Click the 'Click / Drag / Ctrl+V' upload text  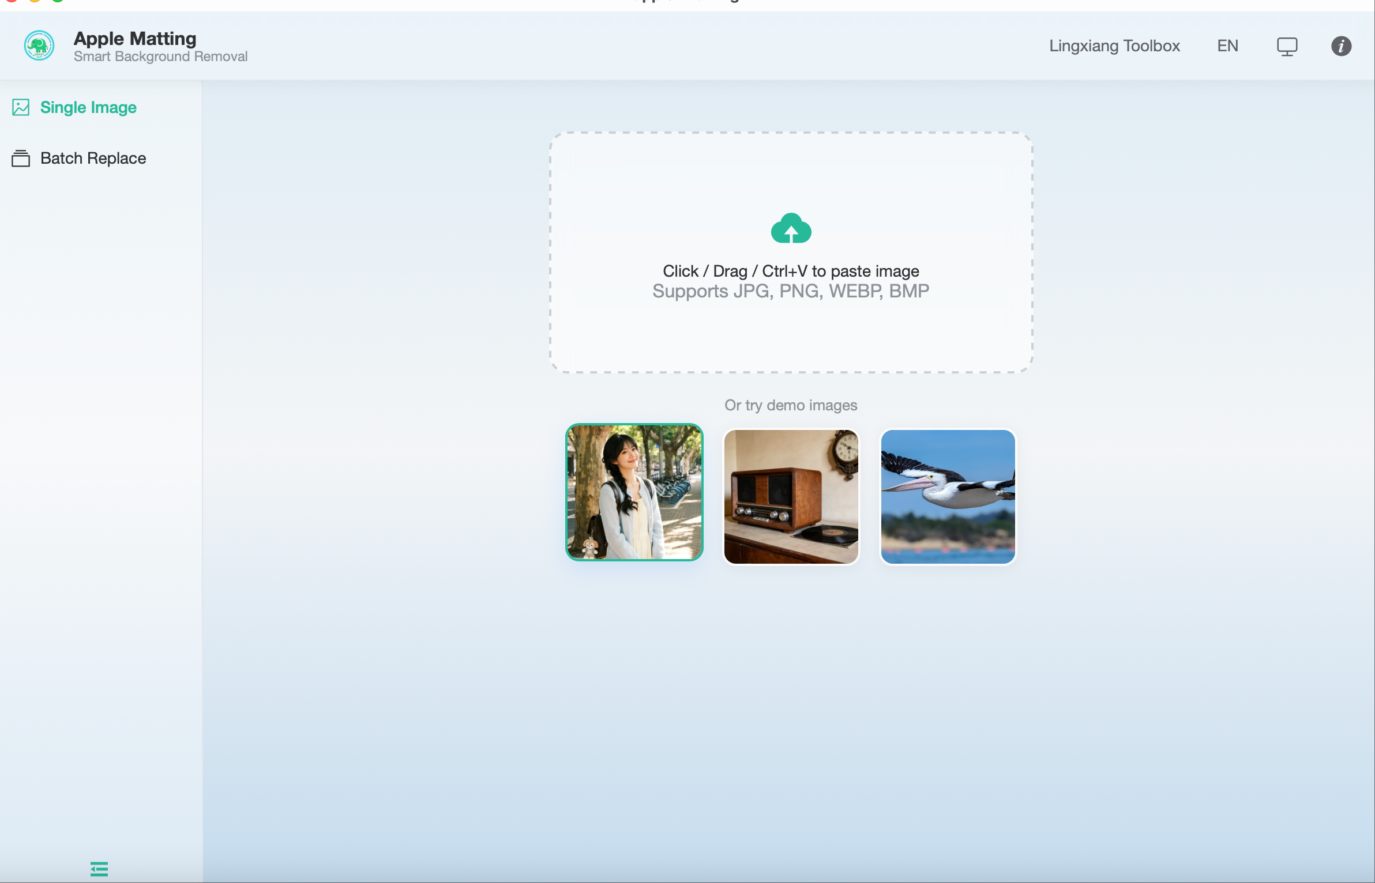point(791,271)
